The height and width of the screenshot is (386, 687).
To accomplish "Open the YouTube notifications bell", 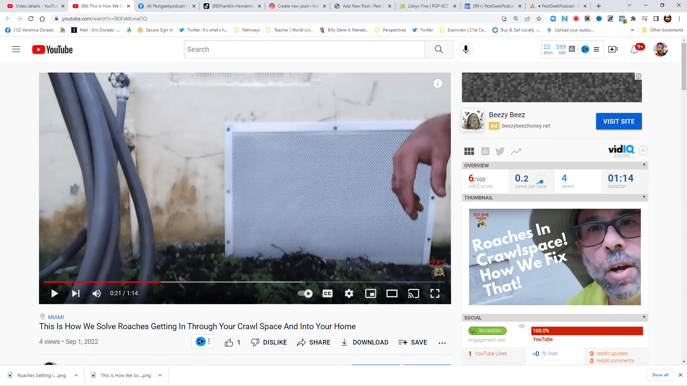I will click(634, 49).
